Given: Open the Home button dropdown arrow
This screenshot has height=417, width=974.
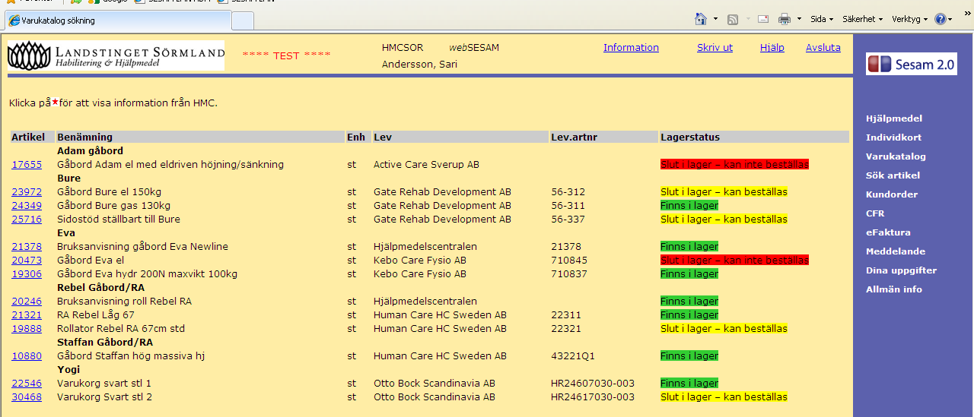Looking at the screenshot, I should [x=715, y=19].
